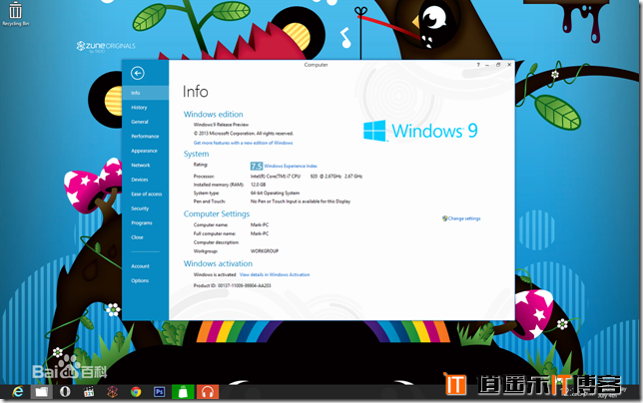The image size is (643, 403).
Task: Minimize the Computer window
Action: pos(487,65)
